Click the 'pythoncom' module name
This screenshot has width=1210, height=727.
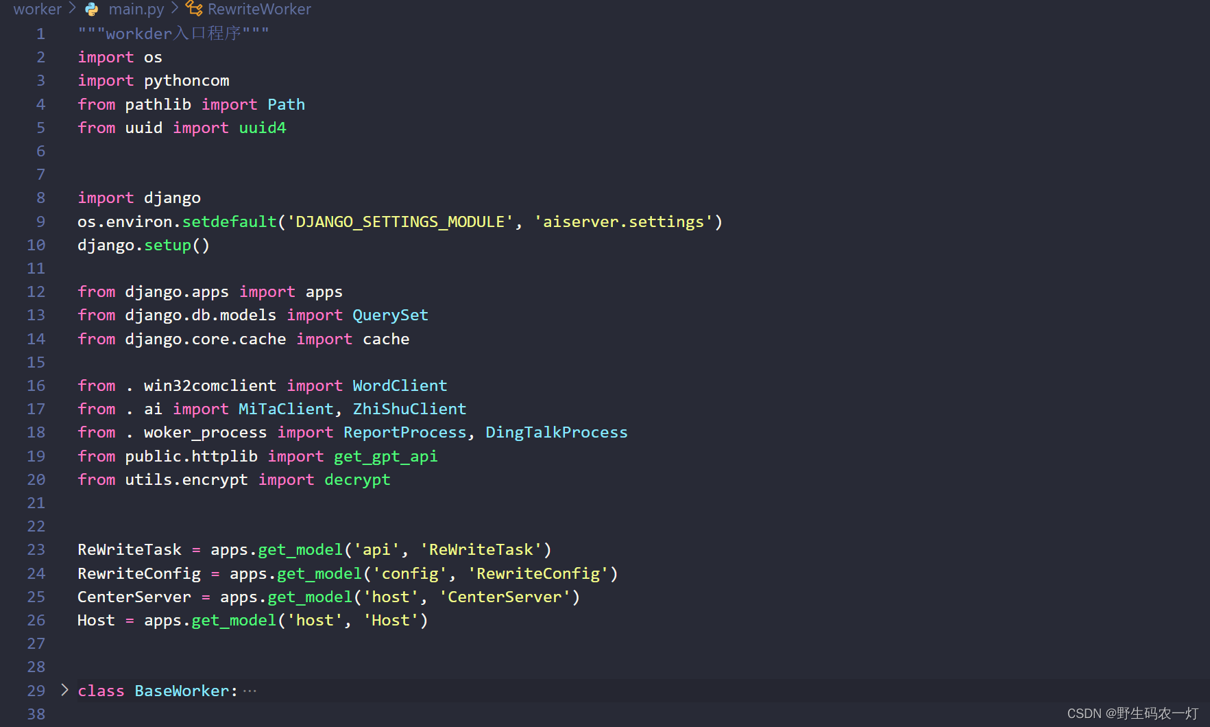click(186, 81)
